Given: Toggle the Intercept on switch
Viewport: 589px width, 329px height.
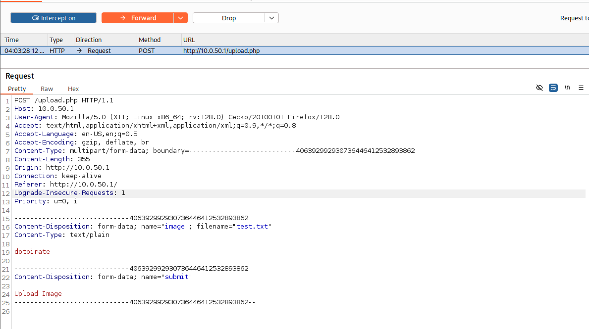Looking at the screenshot, I should coord(54,18).
